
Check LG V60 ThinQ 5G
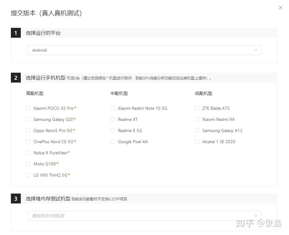point(28,175)
